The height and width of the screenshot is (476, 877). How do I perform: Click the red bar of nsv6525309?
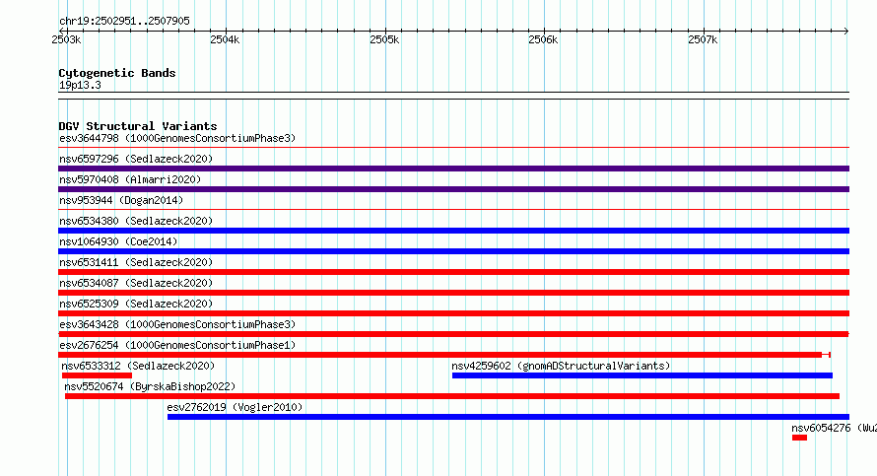click(453, 313)
